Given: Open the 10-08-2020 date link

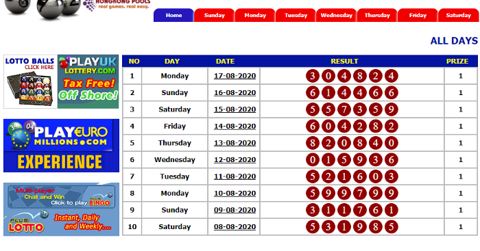Looking at the screenshot, I should 235,194.
